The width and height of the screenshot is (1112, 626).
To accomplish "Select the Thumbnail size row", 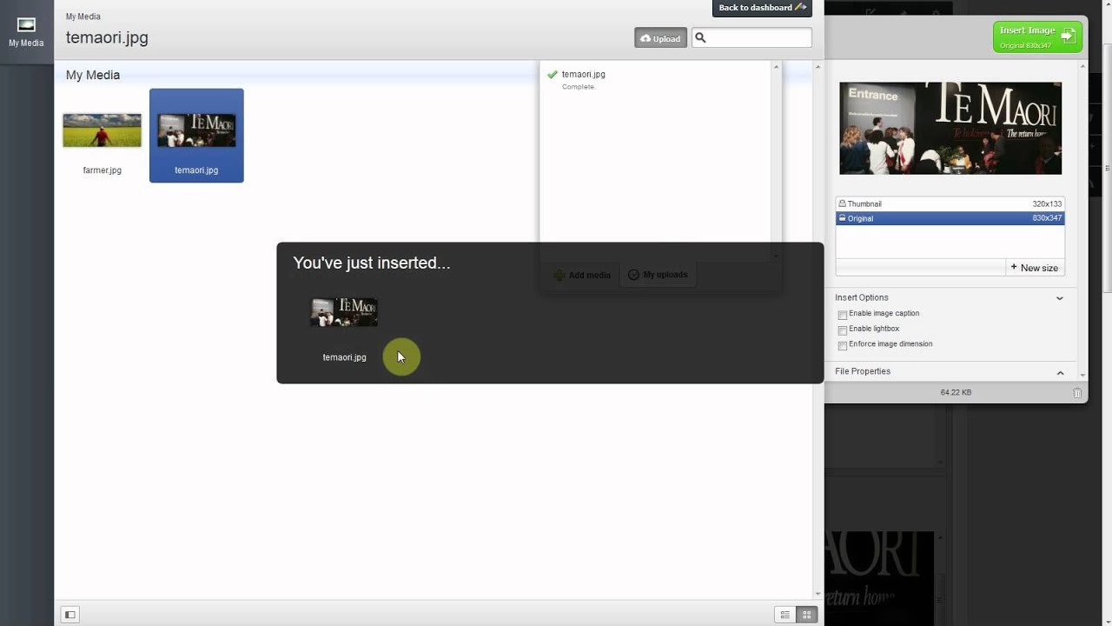I will 950,203.
